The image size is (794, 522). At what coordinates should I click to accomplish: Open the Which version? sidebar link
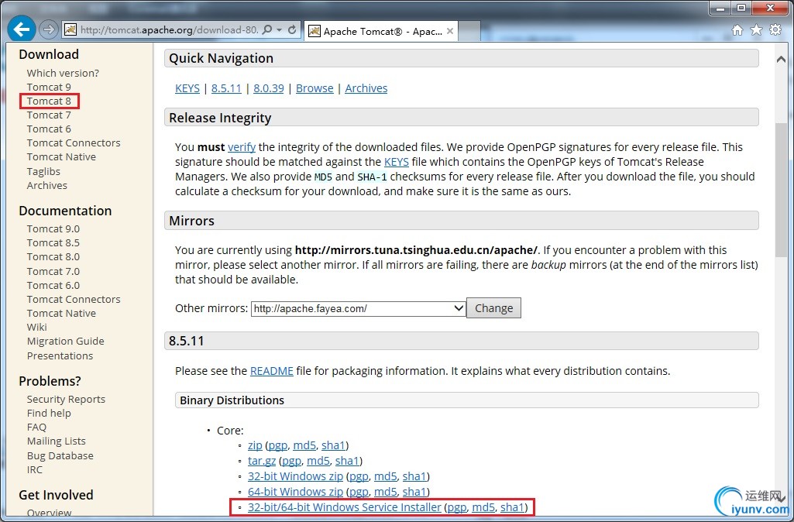[63, 73]
